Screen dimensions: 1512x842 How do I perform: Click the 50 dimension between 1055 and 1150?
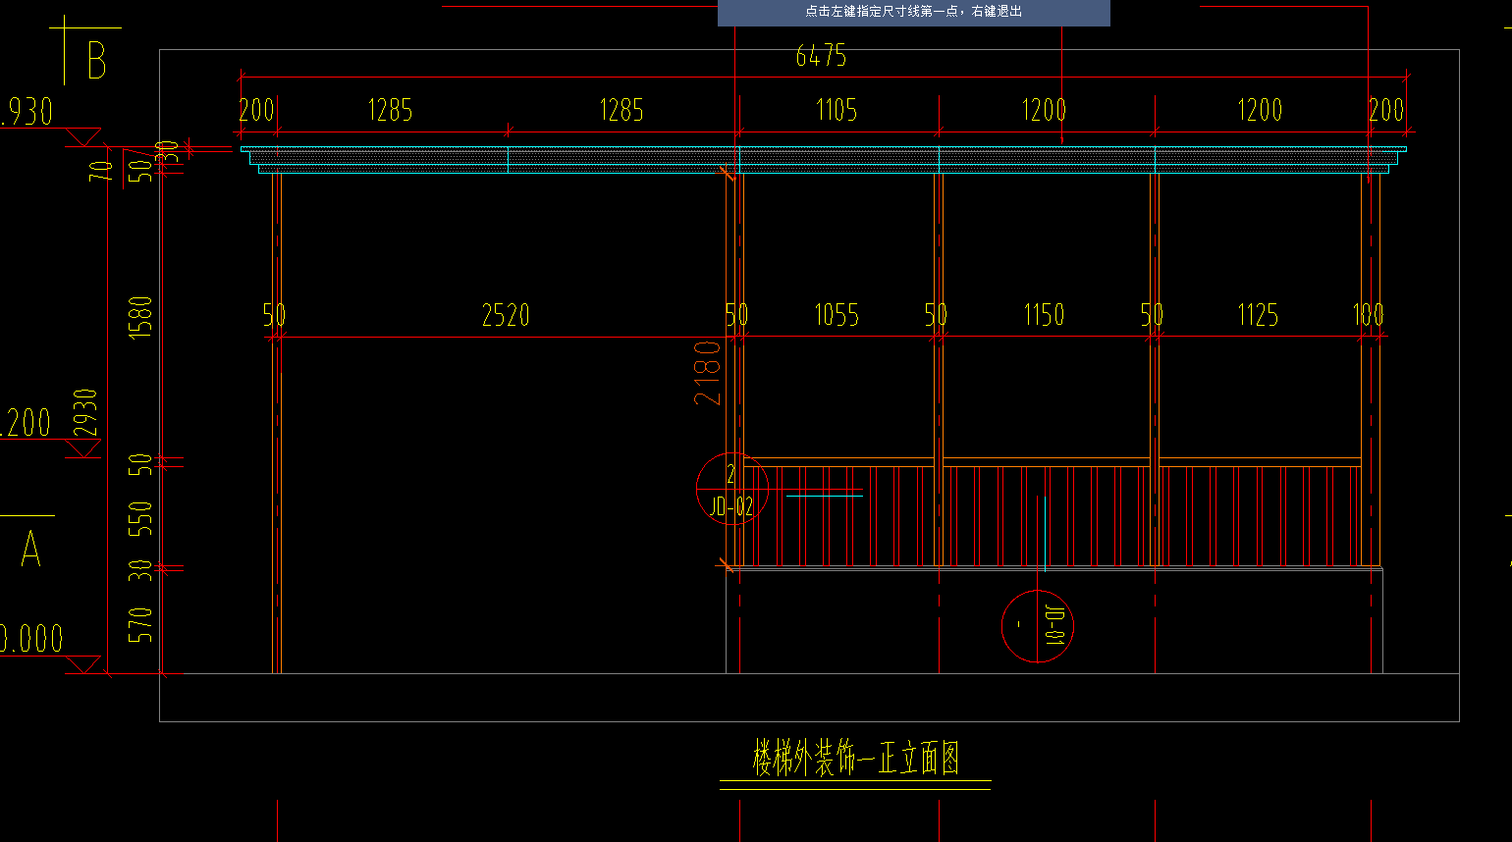[936, 315]
